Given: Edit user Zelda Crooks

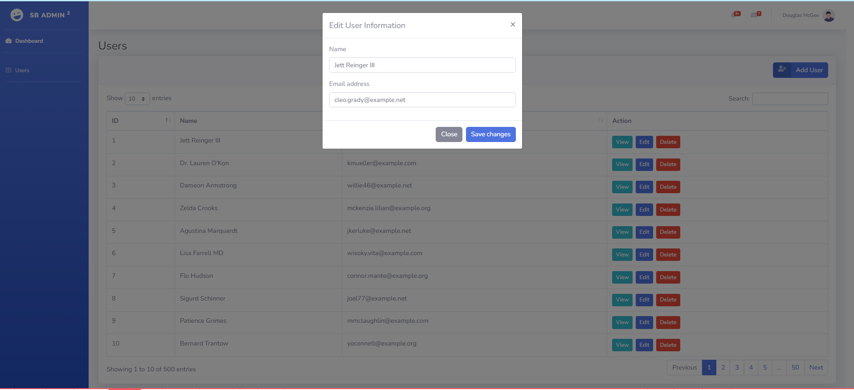Looking at the screenshot, I should click(644, 210).
